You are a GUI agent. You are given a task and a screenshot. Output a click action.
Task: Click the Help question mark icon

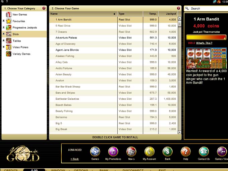185,152
